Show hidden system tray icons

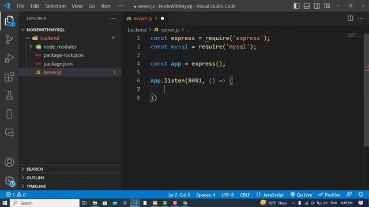[293, 203]
